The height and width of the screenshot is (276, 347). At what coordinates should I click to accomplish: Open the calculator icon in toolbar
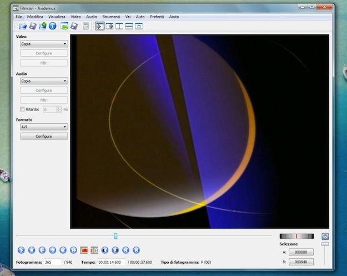click(x=86, y=26)
